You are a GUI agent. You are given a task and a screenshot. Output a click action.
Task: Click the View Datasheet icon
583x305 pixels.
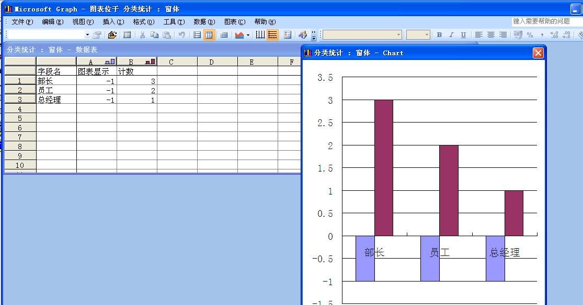tap(127, 35)
